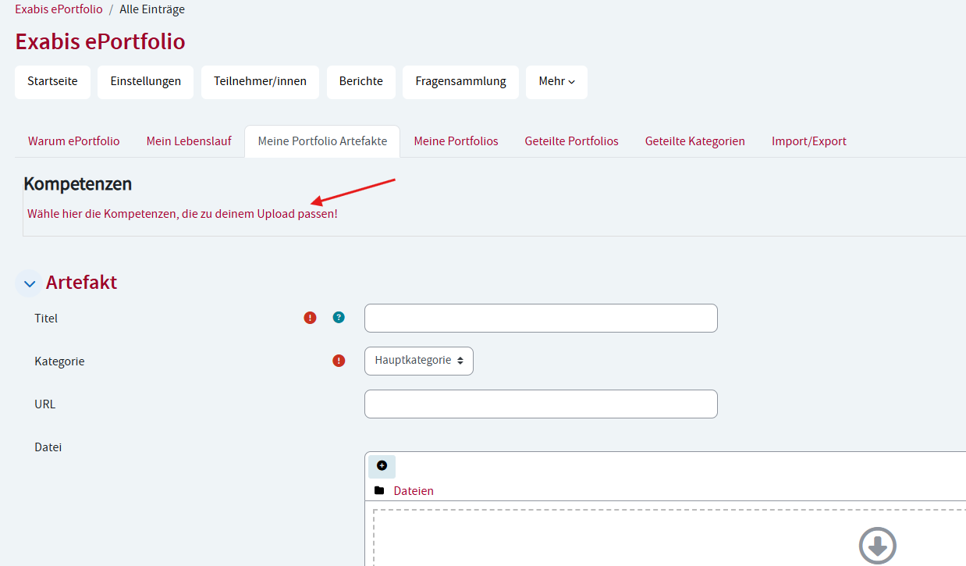Open Berichte
The image size is (966, 566).
(361, 82)
